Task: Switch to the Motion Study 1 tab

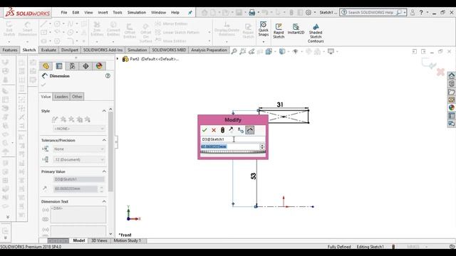Action: coord(127,240)
